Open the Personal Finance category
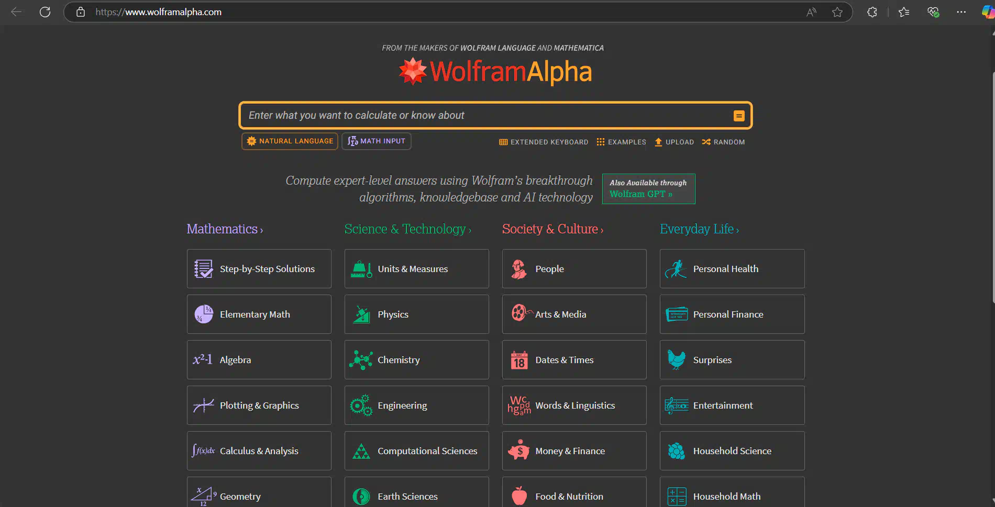Viewport: 995px width, 507px height. click(732, 314)
